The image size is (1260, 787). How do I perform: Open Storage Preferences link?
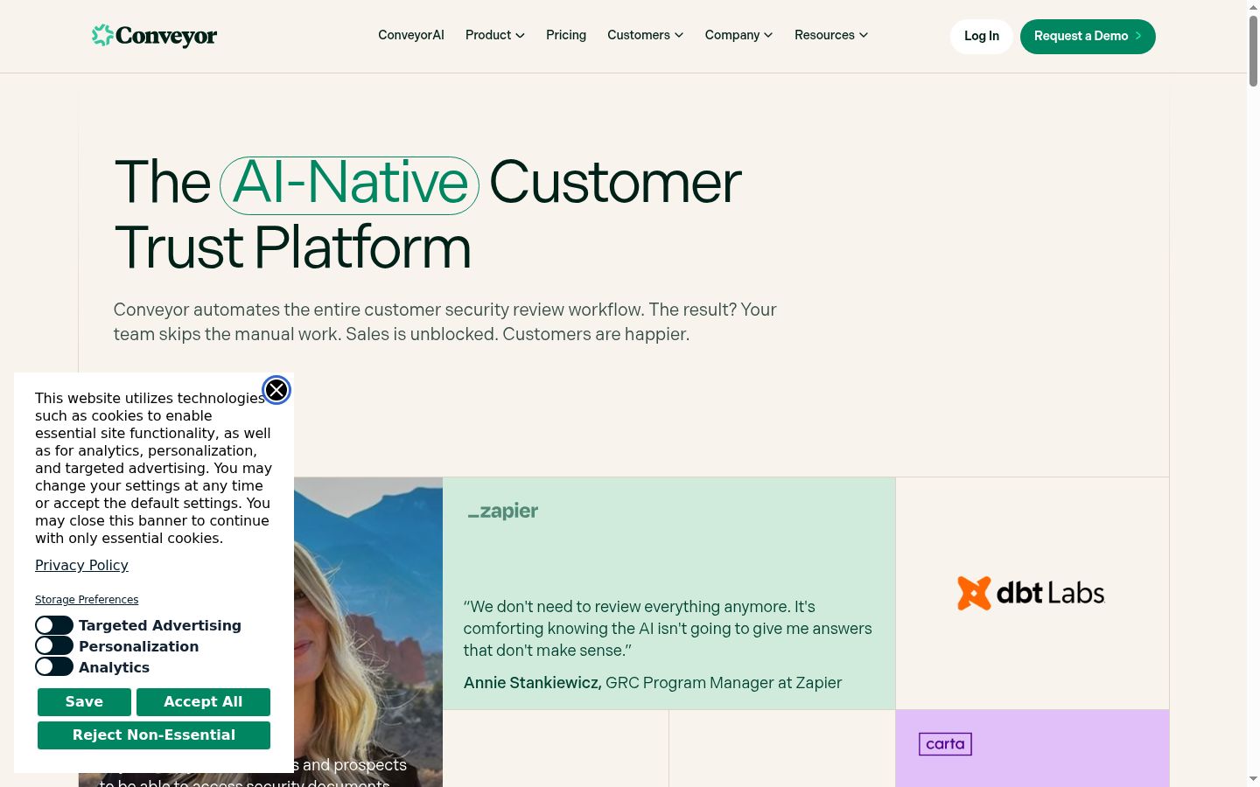tap(87, 600)
